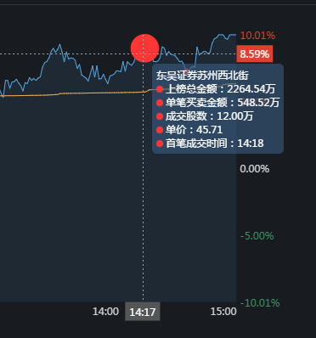Click the 15:00 time axis label
Screen dimensions: 316x338
[223, 312]
